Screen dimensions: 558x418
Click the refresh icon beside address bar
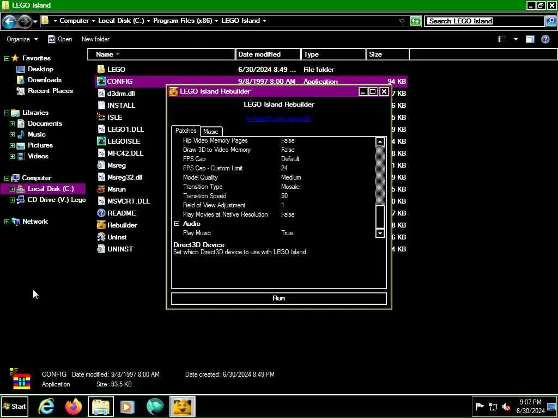[415, 21]
